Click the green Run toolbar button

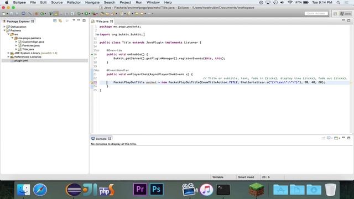[x=86, y=13]
